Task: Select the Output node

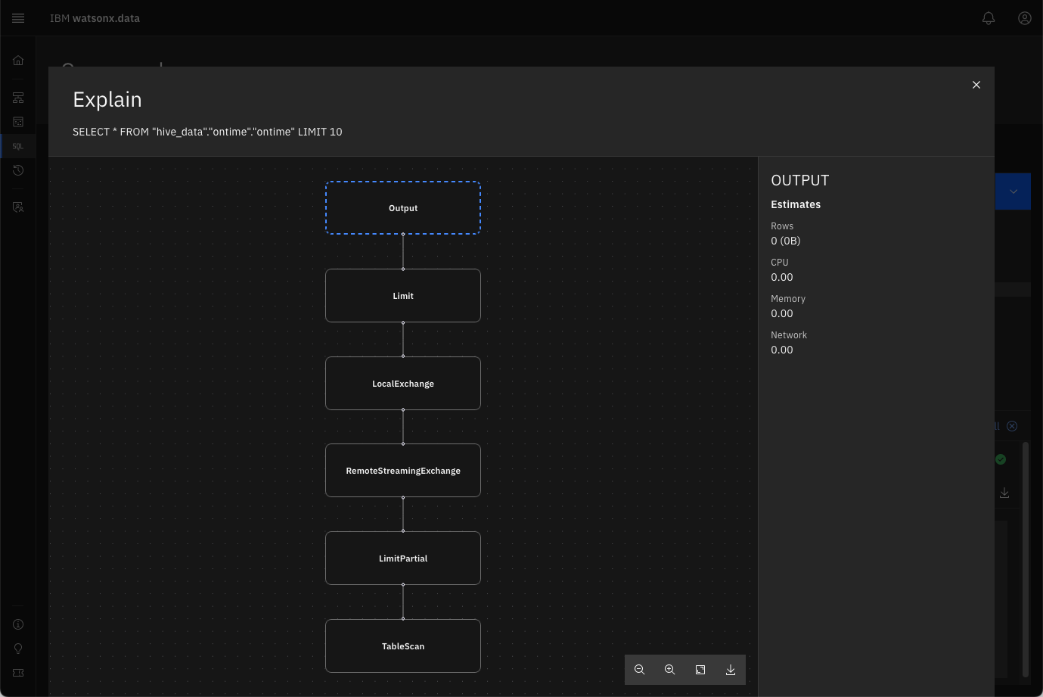Action: pos(403,208)
